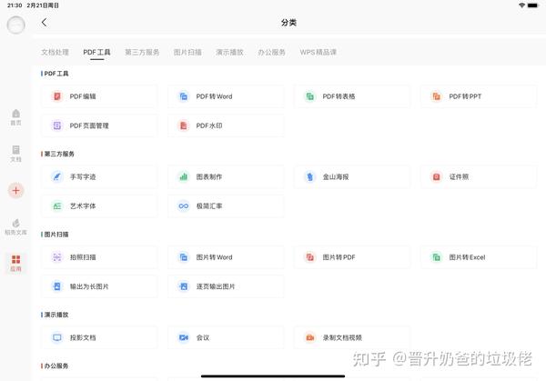546x381 pixels.
Task: Open the 极简汇率 infinity icon
Action: click(x=184, y=206)
